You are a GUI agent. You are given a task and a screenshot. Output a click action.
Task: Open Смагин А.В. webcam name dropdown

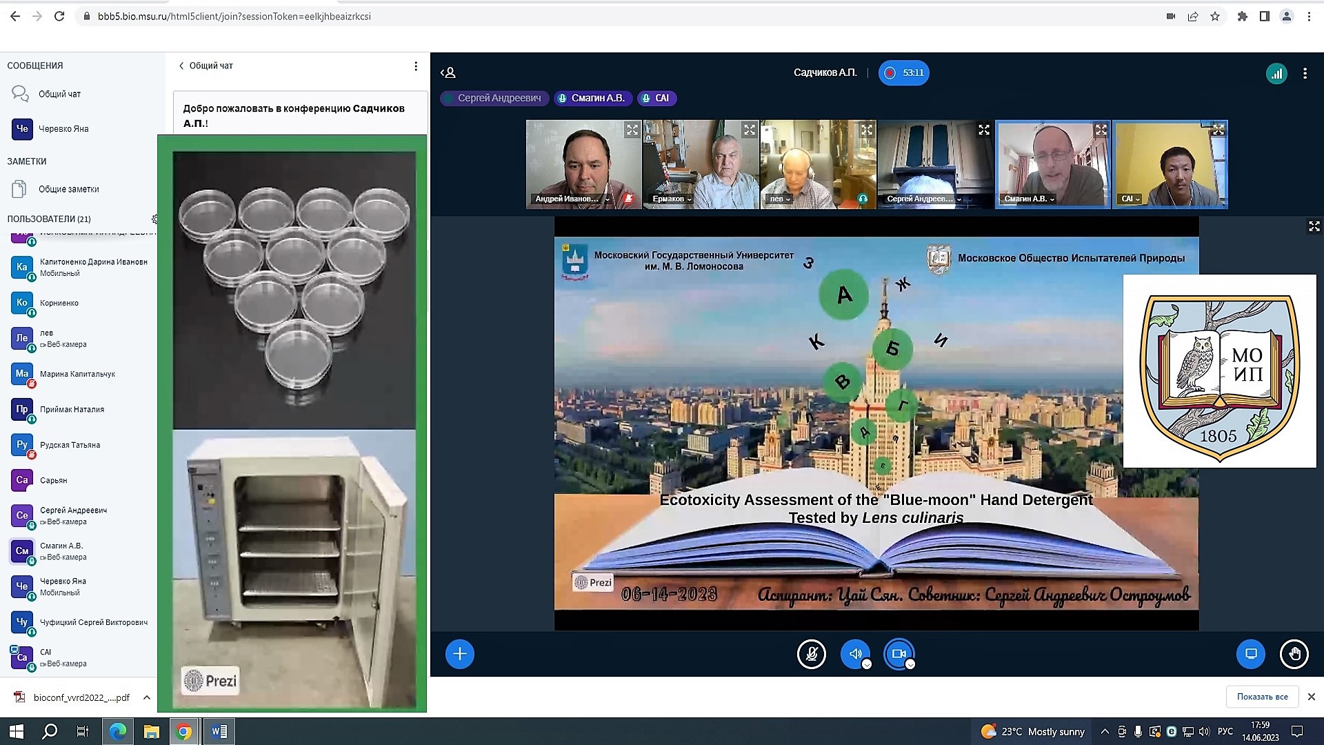click(1029, 199)
